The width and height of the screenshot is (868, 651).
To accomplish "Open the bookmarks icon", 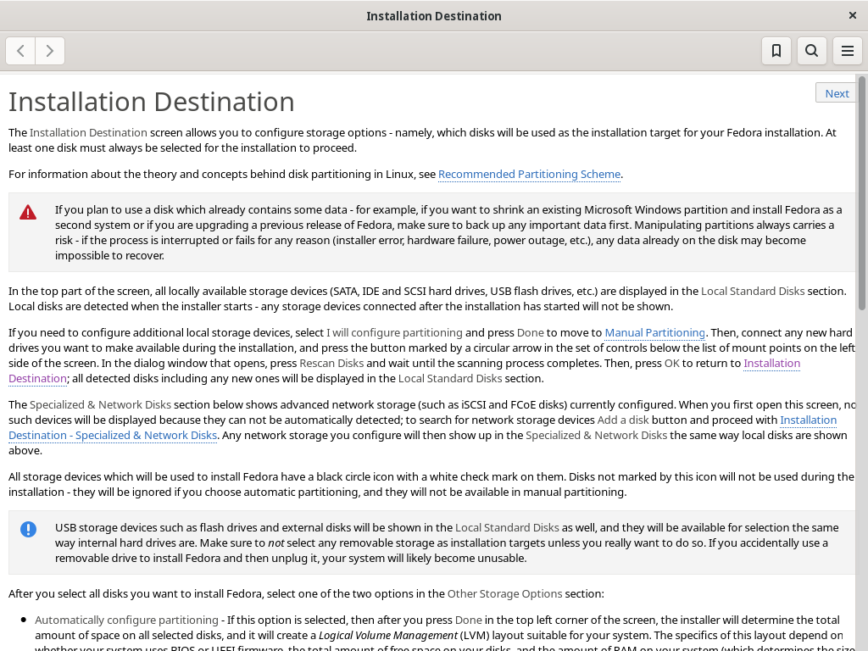I will tap(776, 51).
